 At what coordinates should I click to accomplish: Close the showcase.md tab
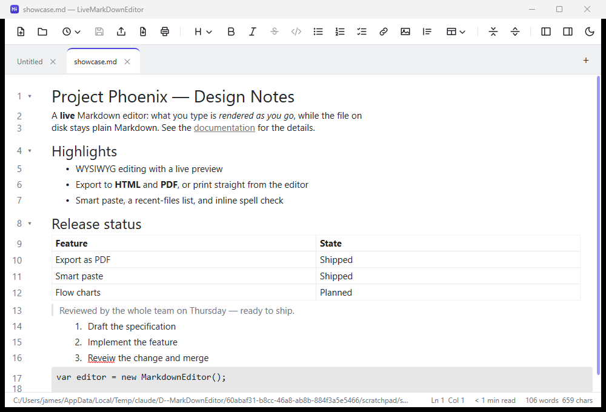[x=127, y=62]
